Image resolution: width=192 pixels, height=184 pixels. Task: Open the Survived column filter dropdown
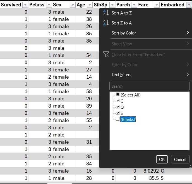[25, 5]
